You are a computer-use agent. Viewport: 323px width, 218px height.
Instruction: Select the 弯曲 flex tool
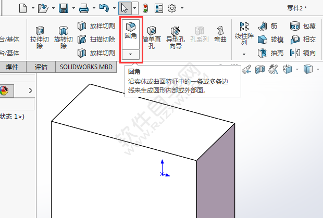tap(220, 34)
